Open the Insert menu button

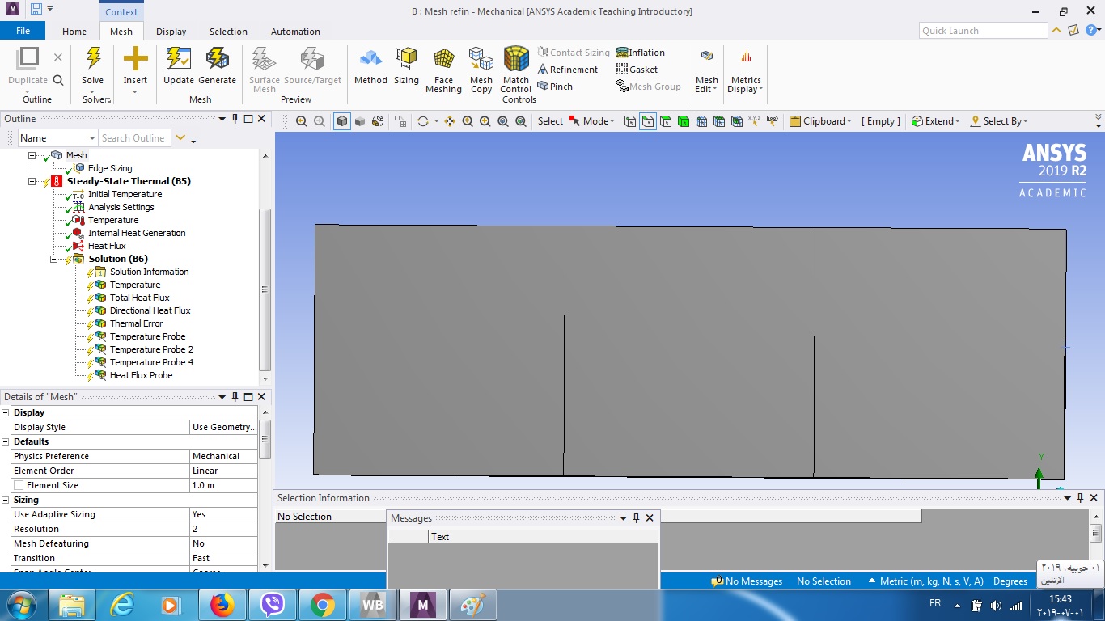click(135, 70)
